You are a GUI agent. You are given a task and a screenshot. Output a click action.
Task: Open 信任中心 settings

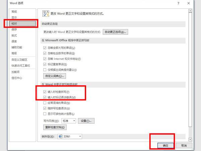(x=17, y=78)
